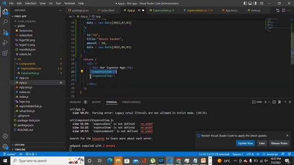Click the master branch indicator
294x165 pixels.
click(10, 154)
